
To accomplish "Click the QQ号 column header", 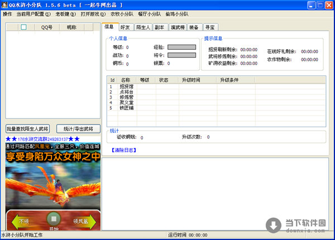I will [47, 27].
